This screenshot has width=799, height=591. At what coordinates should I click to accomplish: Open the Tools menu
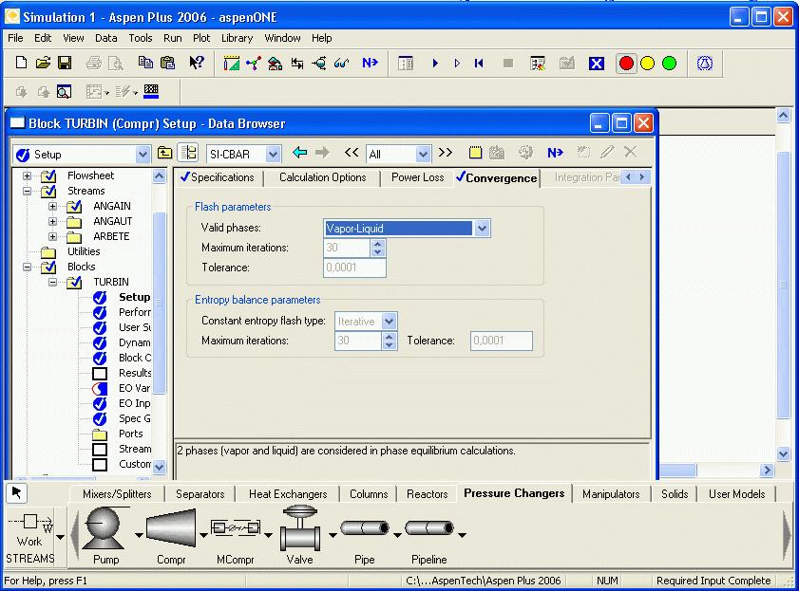(140, 38)
